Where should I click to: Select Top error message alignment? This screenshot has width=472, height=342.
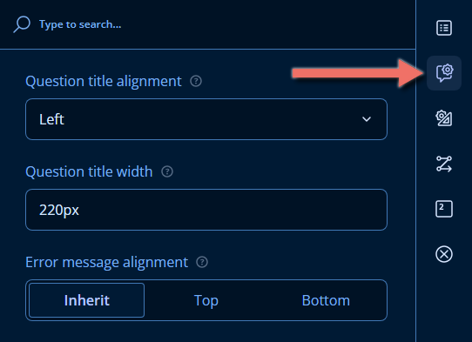point(206,300)
